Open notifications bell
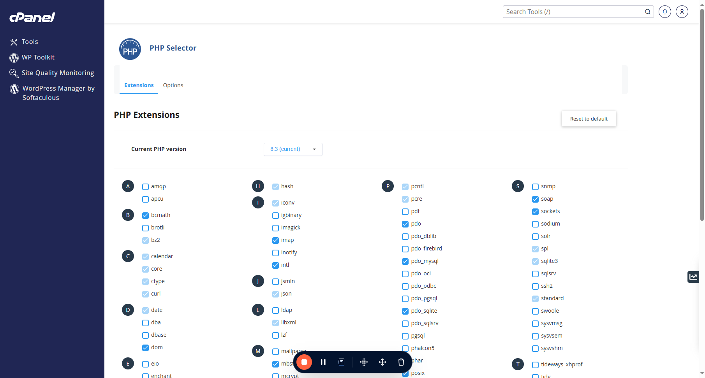Viewport: 705px width, 378px height. pos(665,12)
